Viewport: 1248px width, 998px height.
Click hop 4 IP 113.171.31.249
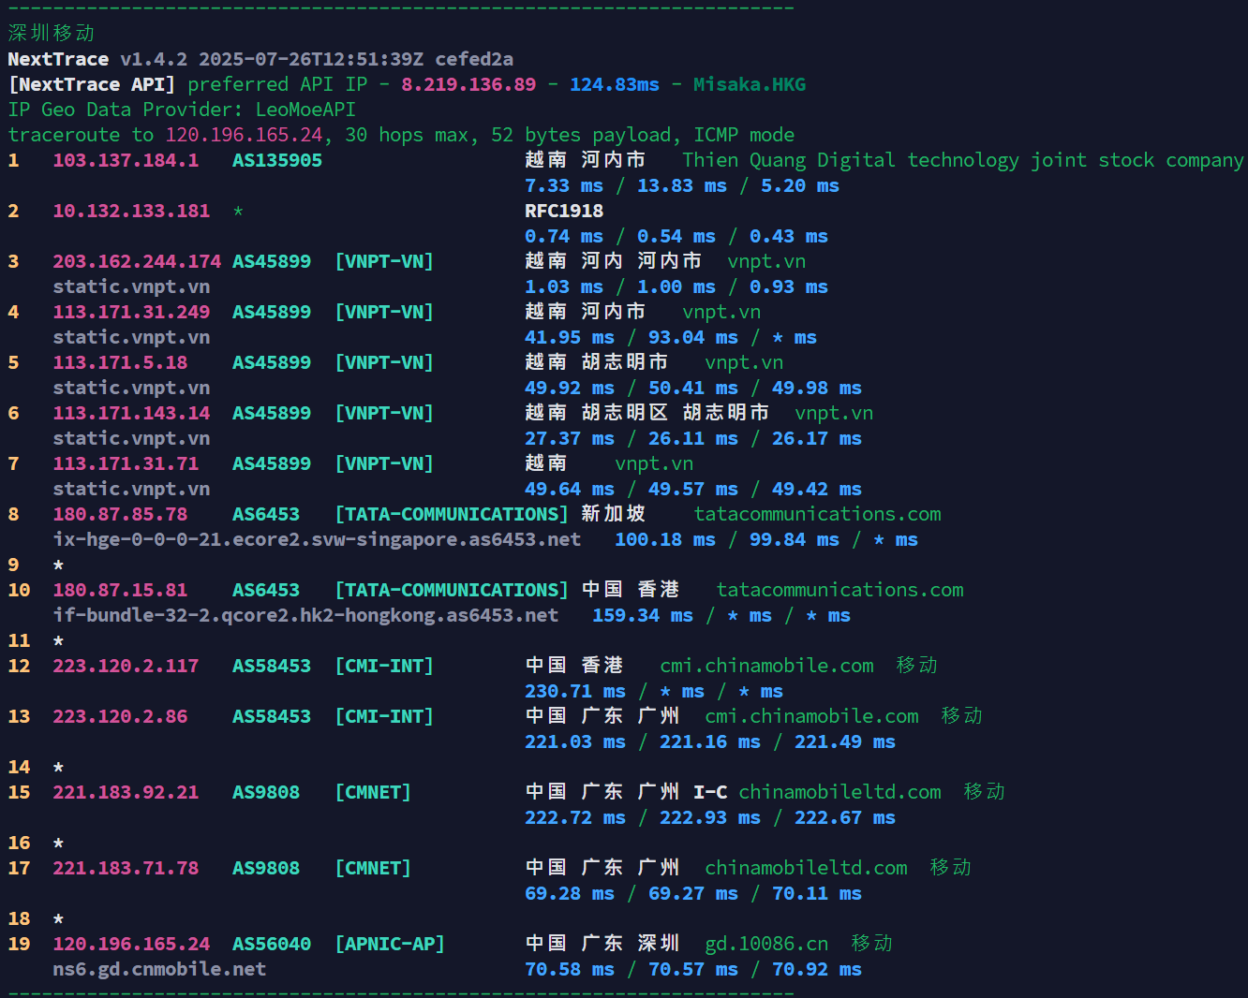pos(131,312)
